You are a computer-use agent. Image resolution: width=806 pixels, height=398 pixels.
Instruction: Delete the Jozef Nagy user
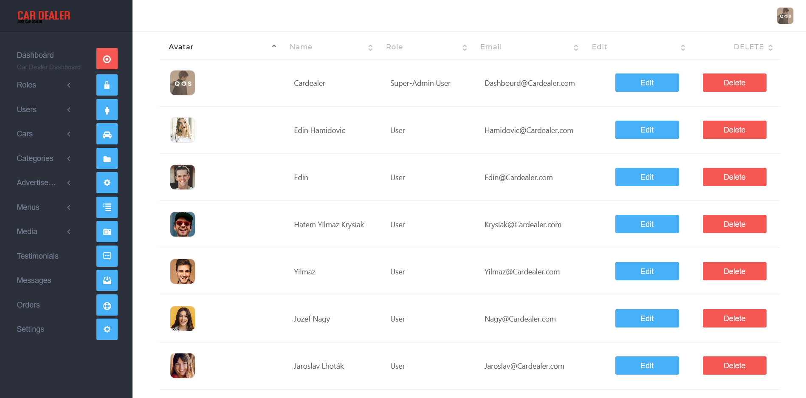click(x=734, y=319)
